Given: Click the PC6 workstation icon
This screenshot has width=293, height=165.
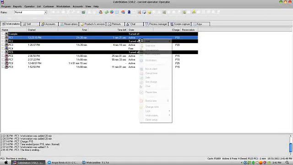Looking at the screenshot, I should 6,56.
